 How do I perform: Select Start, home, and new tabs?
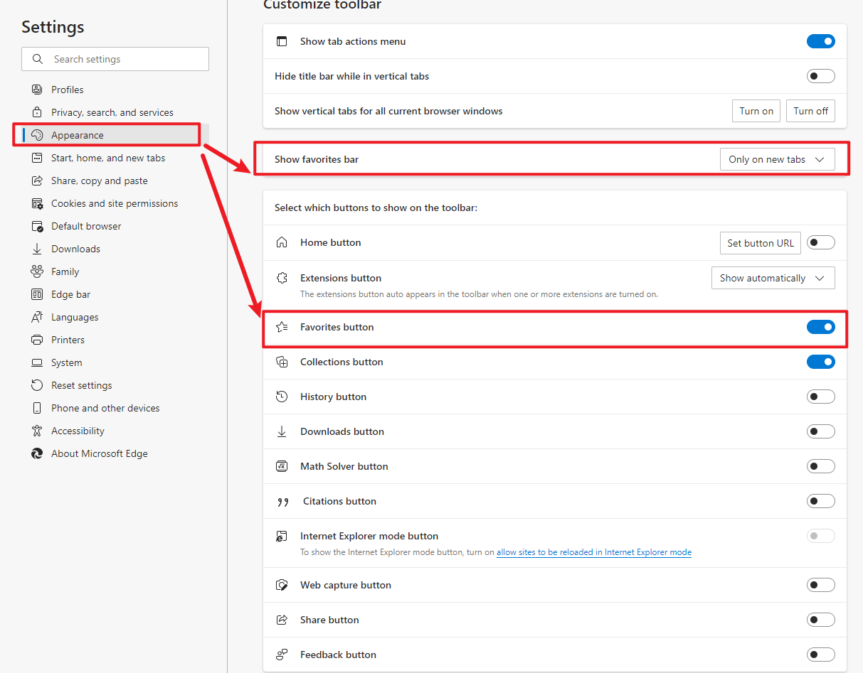click(108, 158)
